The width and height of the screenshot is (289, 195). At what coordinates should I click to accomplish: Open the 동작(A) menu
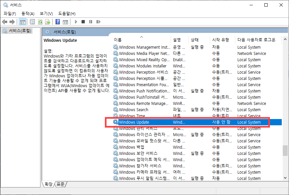click(28, 13)
